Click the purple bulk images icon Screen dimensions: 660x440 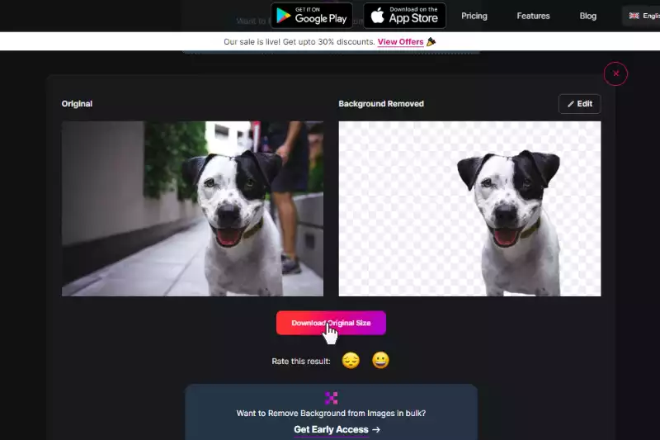[x=332, y=398]
